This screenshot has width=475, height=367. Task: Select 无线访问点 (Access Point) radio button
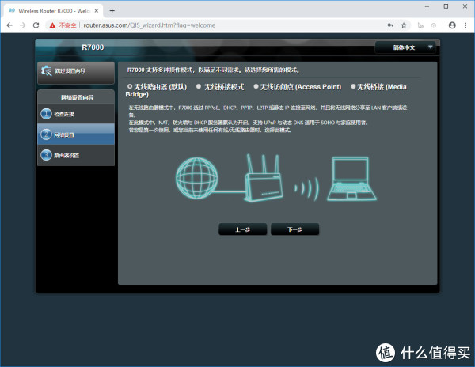point(256,86)
